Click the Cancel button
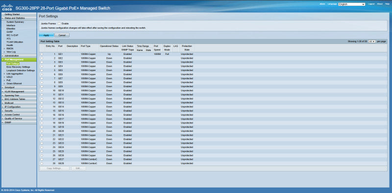 [62, 35]
